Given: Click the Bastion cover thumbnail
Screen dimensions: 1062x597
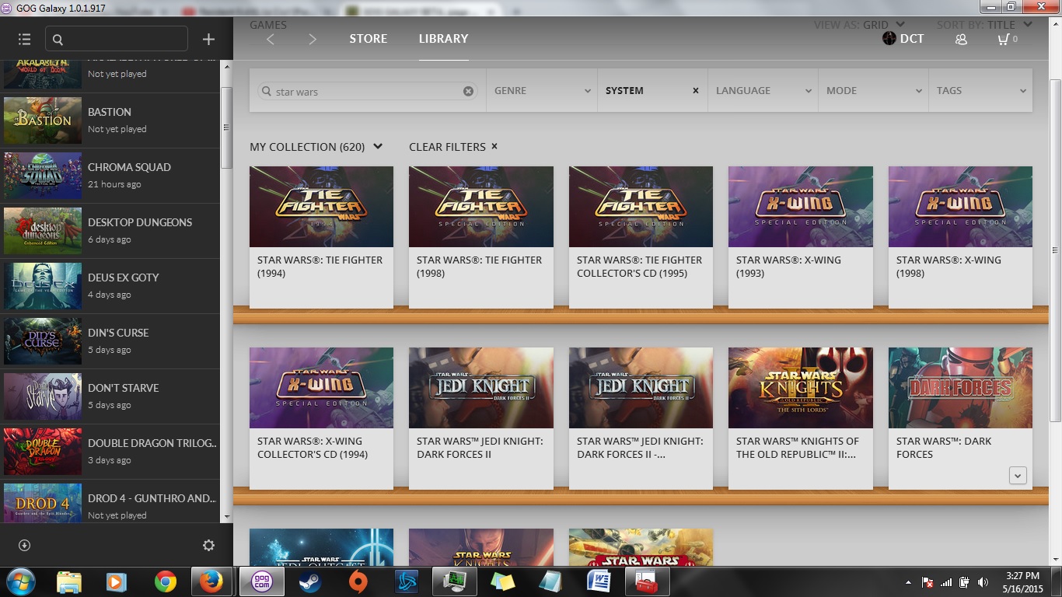Looking at the screenshot, I should [x=43, y=120].
